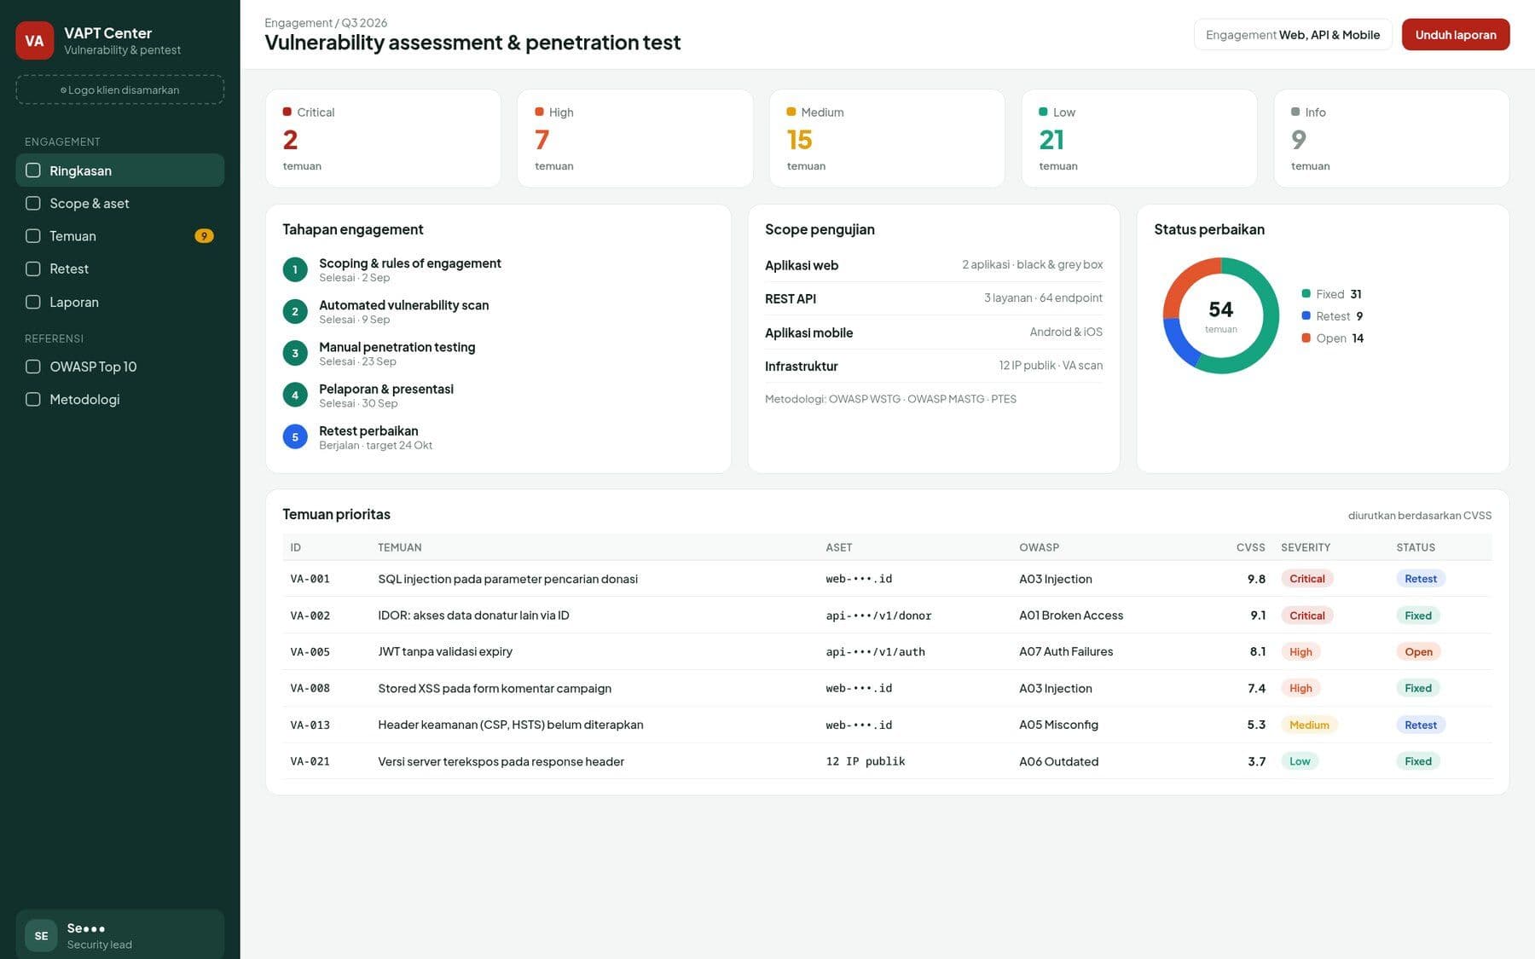Click the 54 temuan donut chart
This screenshot has width=1535, height=959.
click(x=1220, y=315)
